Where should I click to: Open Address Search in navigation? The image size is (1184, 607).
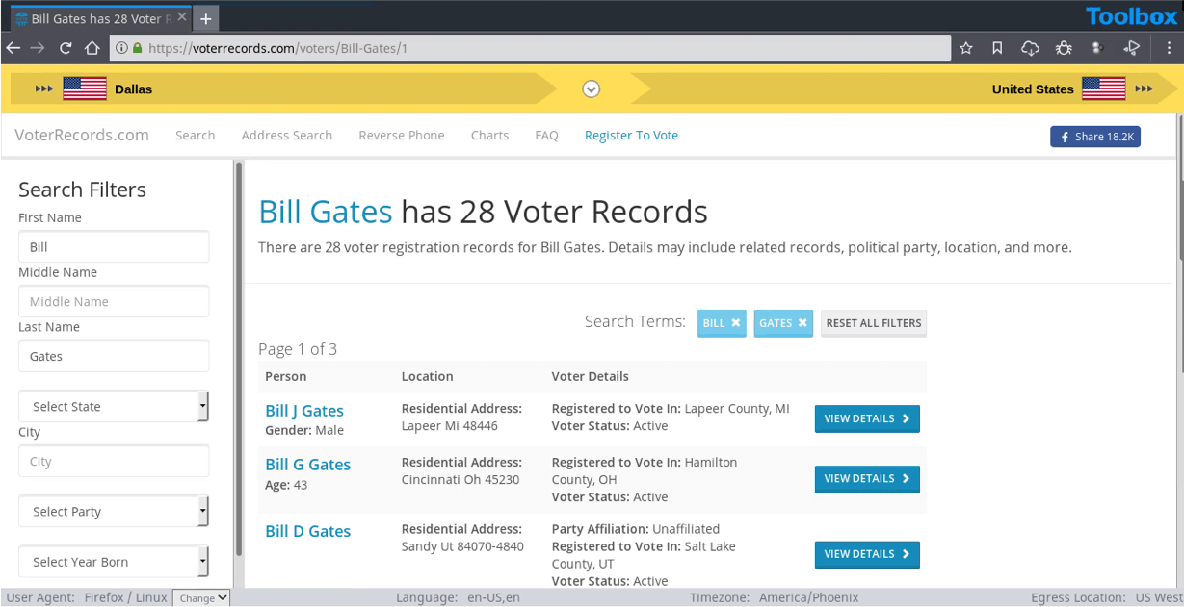pyautogui.click(x=287, y=136)
